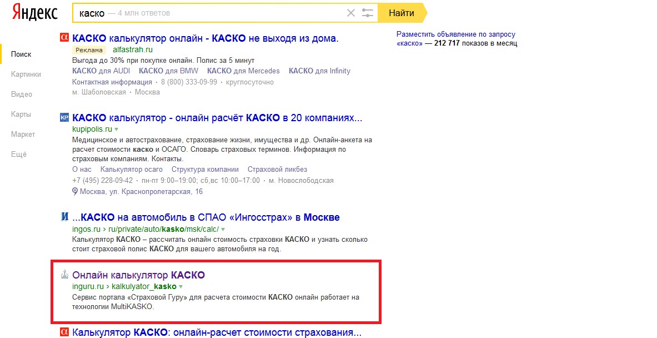657x338 pixels.
Task: Open the ru/private/auto/kasko/msk/calc/ path link
Action: 163,229
